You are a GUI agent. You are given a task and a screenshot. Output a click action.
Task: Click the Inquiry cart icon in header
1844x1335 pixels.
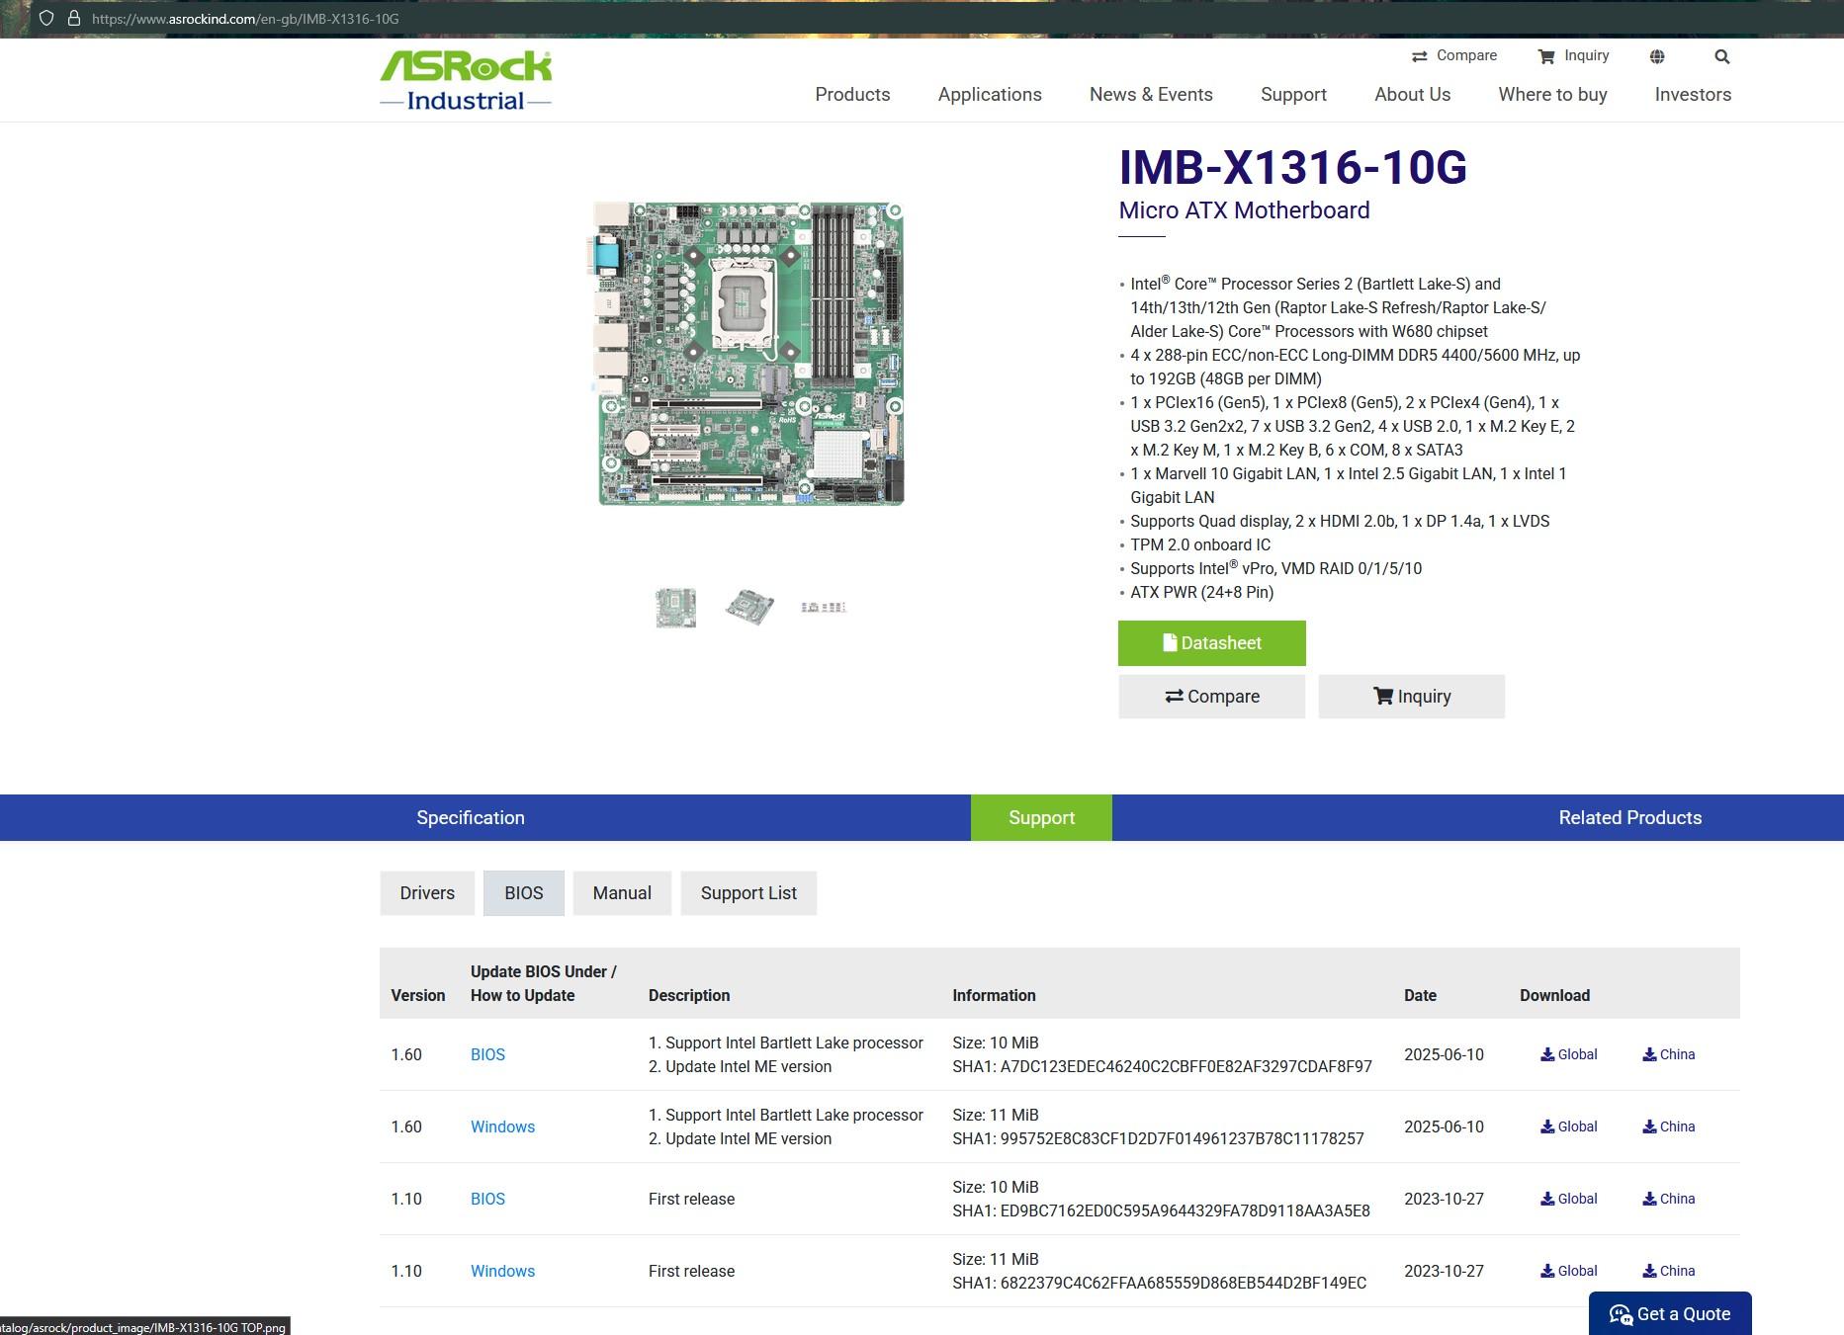1546,57
